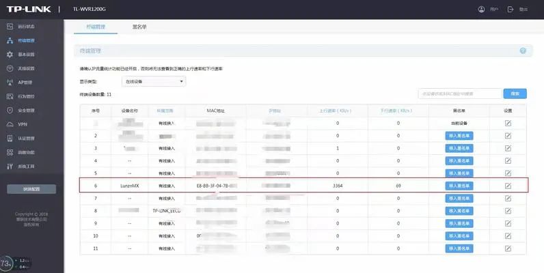Screen dimensions: 544x273
Task: Open 安全管理 (security management) shield item
Action: click(x=21, y=111)
